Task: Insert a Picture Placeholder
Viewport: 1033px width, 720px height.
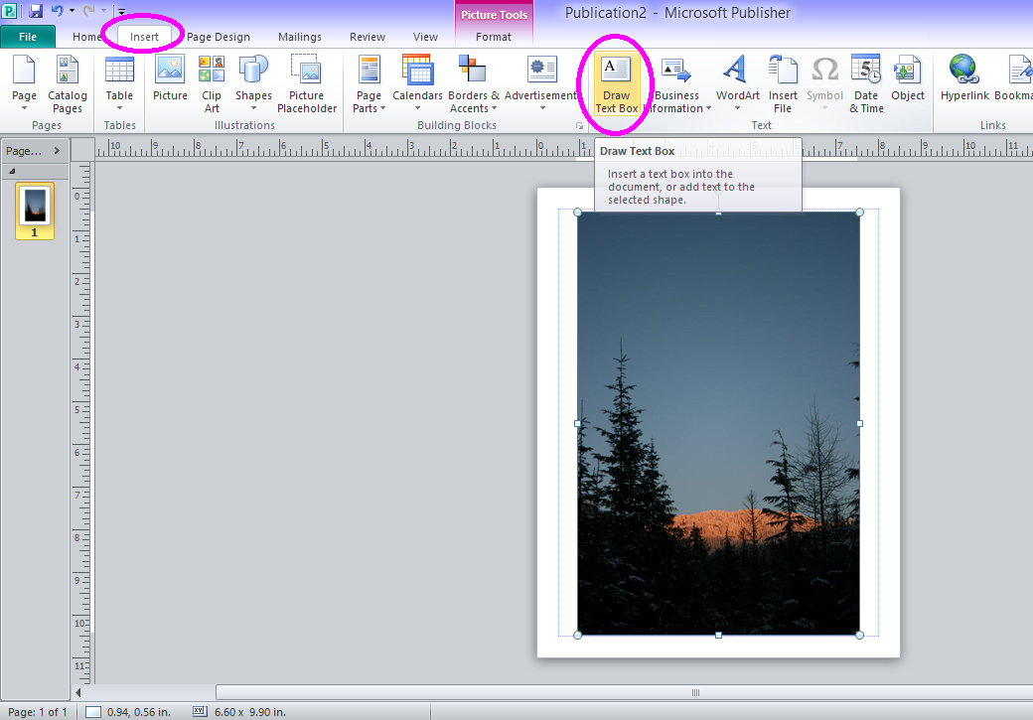Action: coord(306,83)
